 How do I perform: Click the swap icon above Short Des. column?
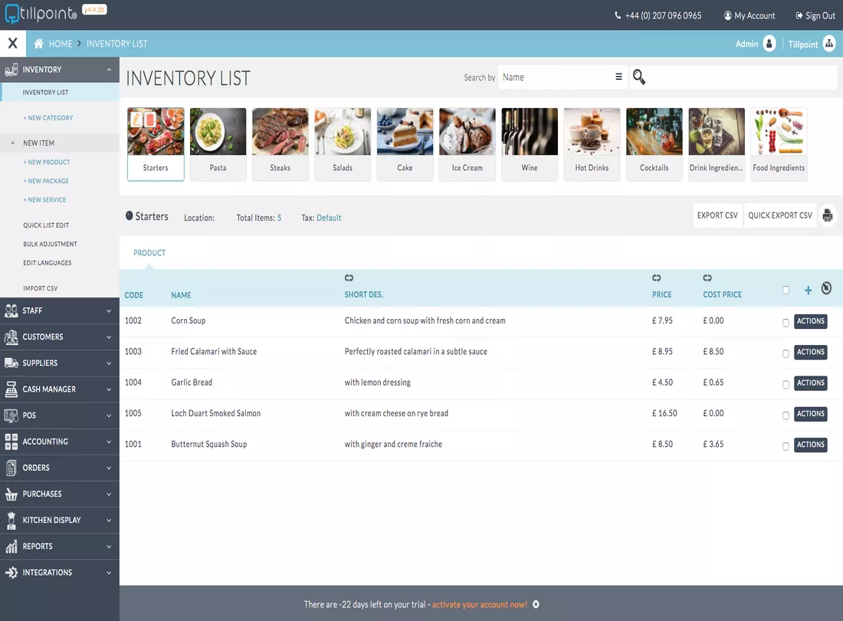[x=349, y=278]
